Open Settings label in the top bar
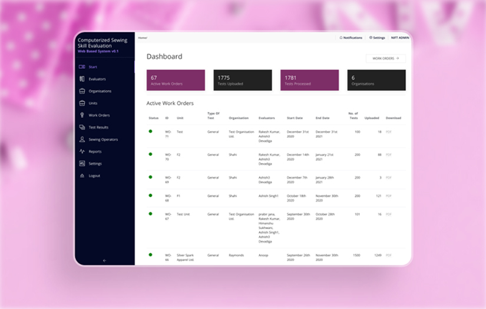The image size is (486, 309). (x=379, y=38)
